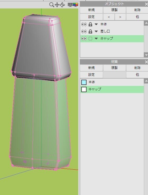The width and height of the screenshot is (148, 195).
Task: Click the light blue 本体 material swatch
Action: (84, 82)
